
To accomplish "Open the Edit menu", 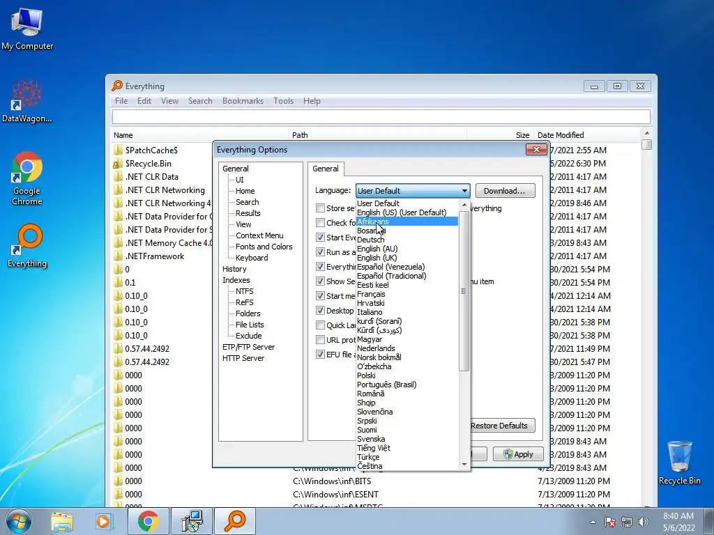I will click(x=144, y=101).
